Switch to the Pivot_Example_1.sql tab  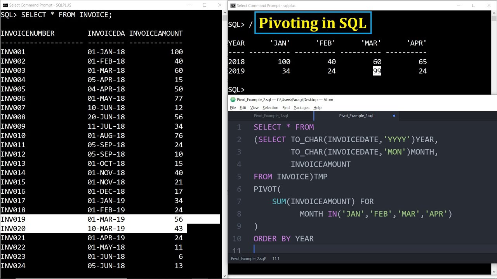pos(271,115)
